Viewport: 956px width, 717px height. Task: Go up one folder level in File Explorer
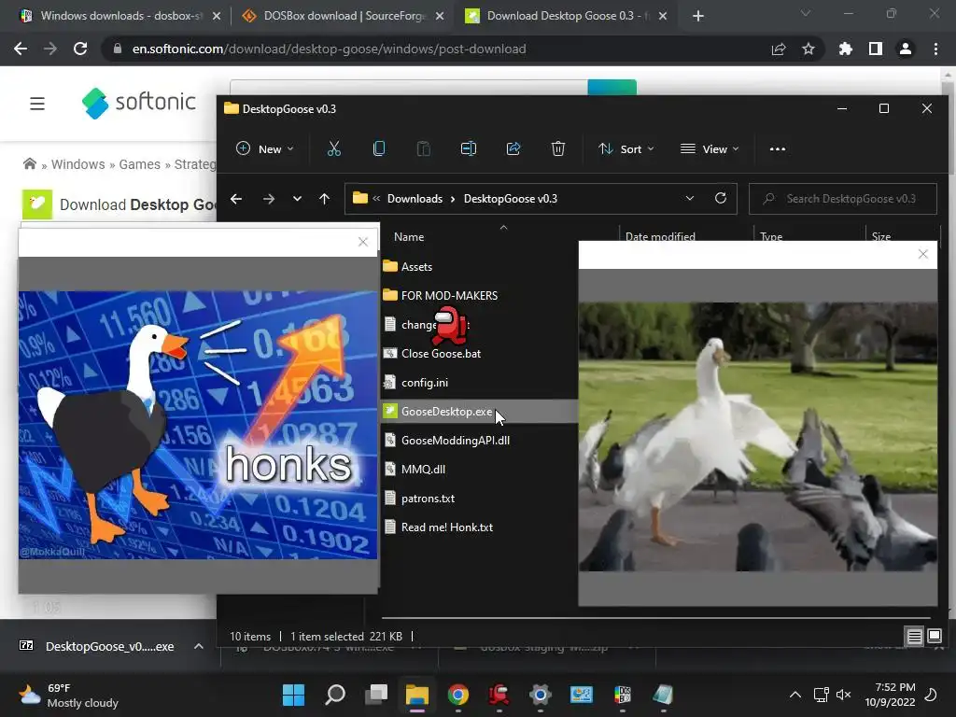coord(324,199)
